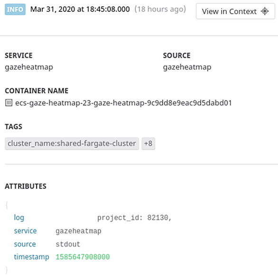Click the timestamp value 1585647908000
Image resolution: width=278 pixels, height=275 pixels.
(83, 257)
